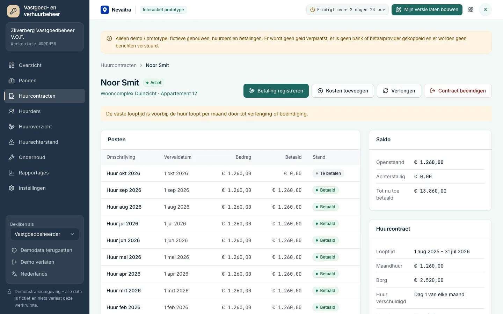
Task: Open the apps grid icon in header
Action: 471,10
